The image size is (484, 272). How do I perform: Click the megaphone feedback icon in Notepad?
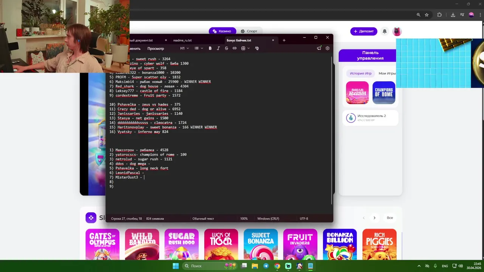tap(319, 48)
